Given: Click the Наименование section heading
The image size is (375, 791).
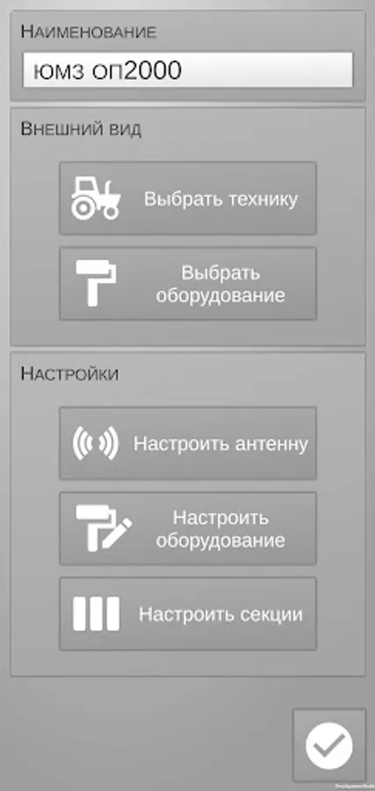Looking at the screenshot, I should [x=88, y=32].
